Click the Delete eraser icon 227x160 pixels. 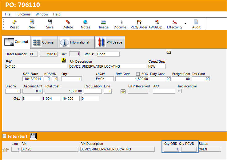(68, 22)
